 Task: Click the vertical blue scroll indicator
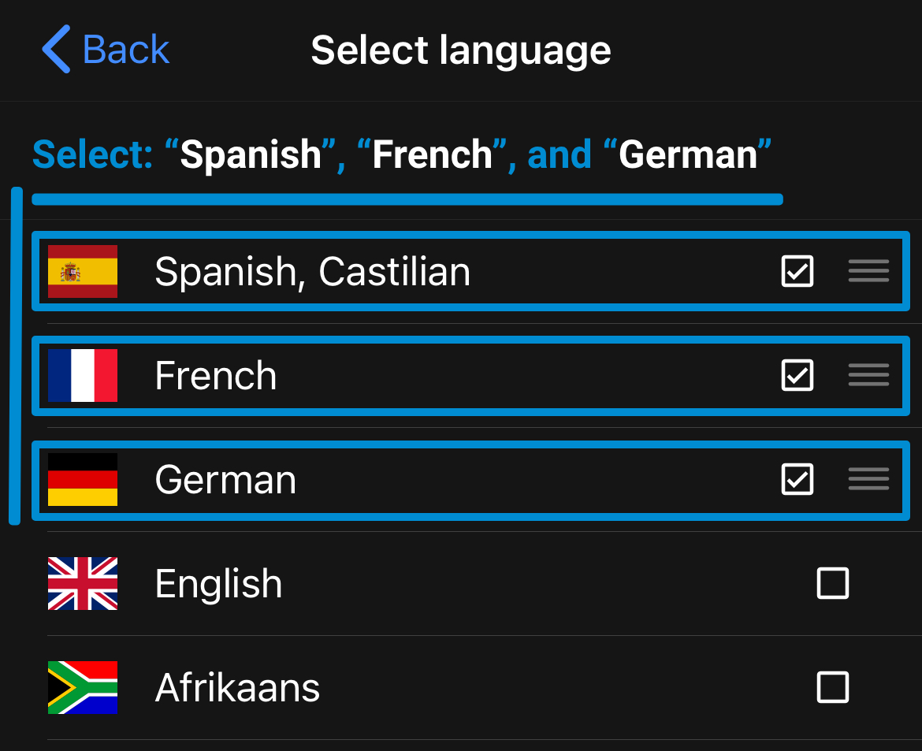point(15,355)
